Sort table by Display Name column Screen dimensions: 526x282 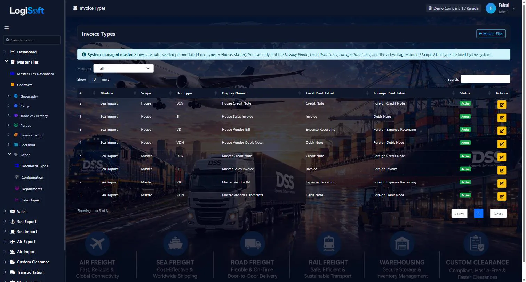(261, 93)
